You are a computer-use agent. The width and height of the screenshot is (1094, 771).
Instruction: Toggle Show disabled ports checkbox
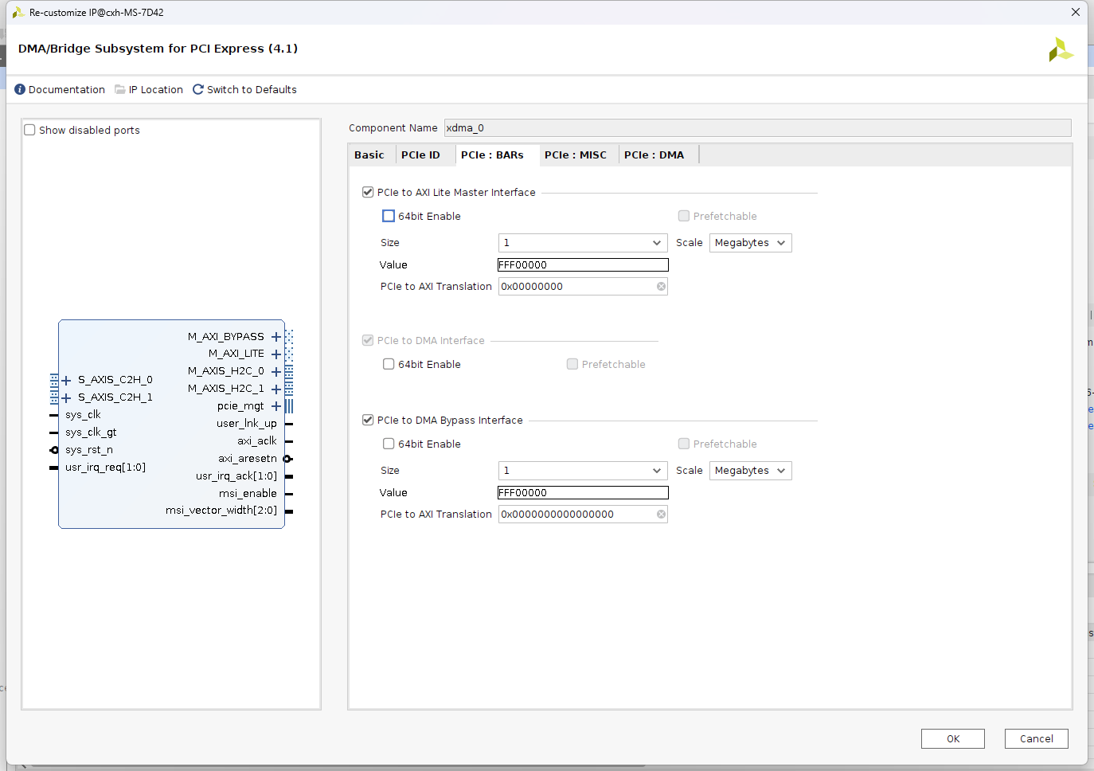[x=30, y=130]
